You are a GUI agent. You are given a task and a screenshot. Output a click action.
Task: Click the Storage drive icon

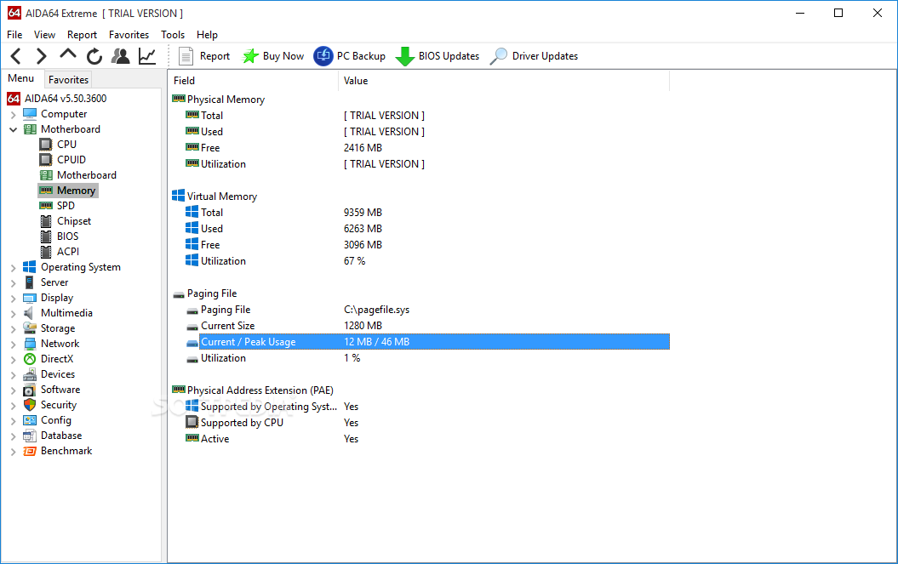coord(30,328)
